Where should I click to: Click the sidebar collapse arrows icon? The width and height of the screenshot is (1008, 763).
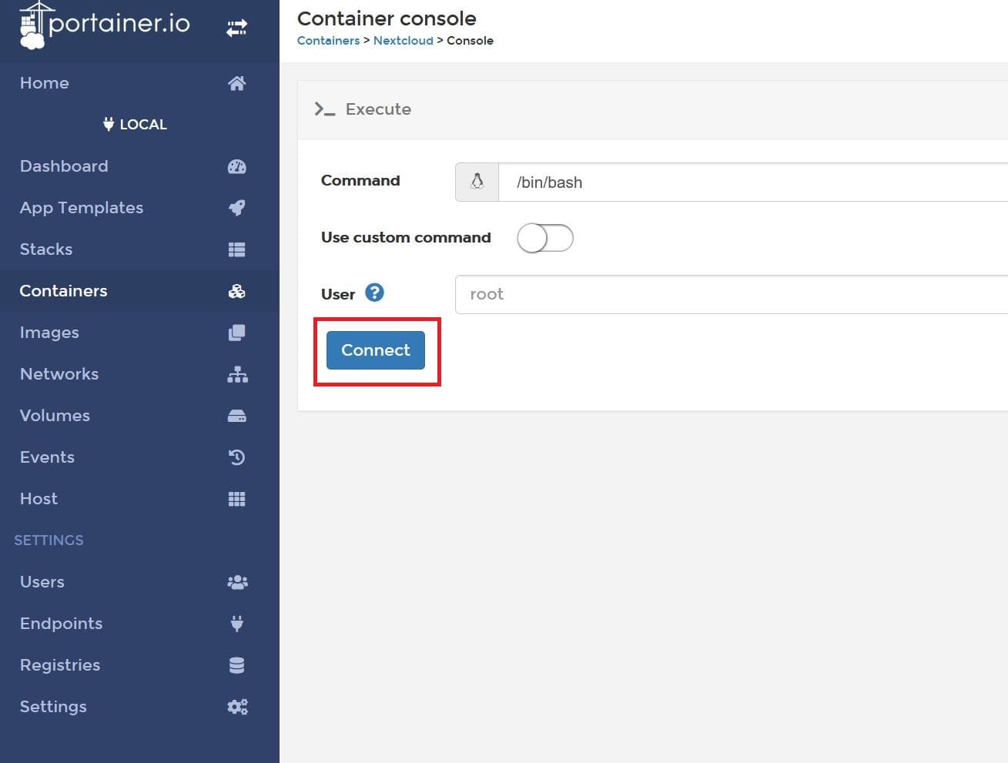click(236, 28)
